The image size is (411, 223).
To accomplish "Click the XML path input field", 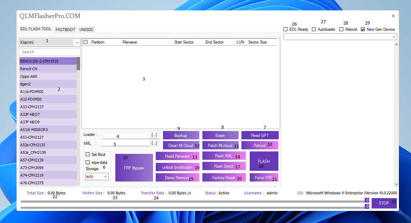I will coord(125,143).
